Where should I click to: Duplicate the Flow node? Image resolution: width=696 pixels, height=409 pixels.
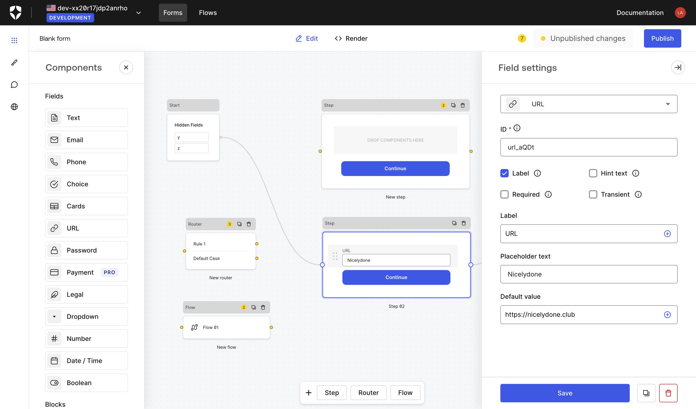click(253, 307)
